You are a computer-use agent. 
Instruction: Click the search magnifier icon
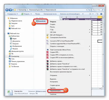tap(102, 10)
